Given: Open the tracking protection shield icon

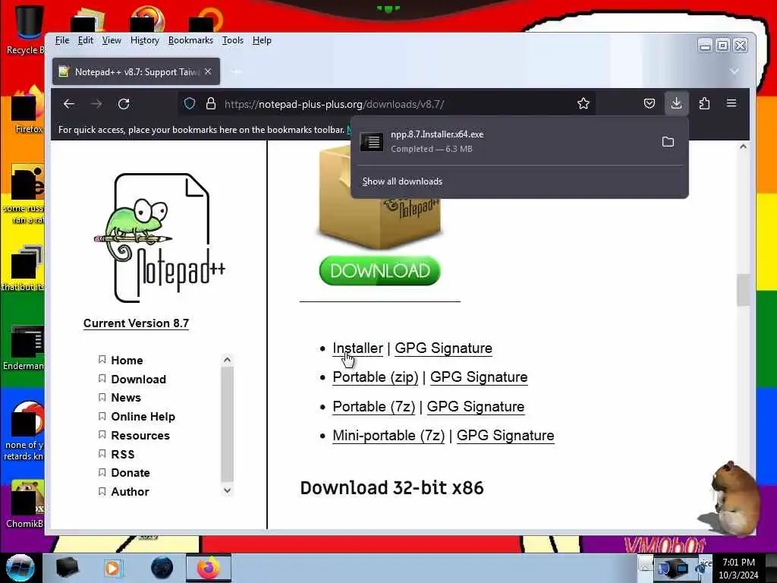Looking at the screenshot, I should click(189, 103).
